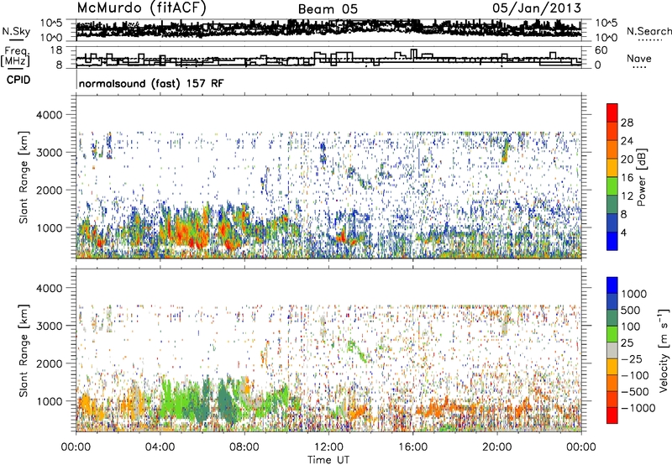Pick the red bottom segment of Velocity colorbar
672x465 pixels.
coord(612,415)
